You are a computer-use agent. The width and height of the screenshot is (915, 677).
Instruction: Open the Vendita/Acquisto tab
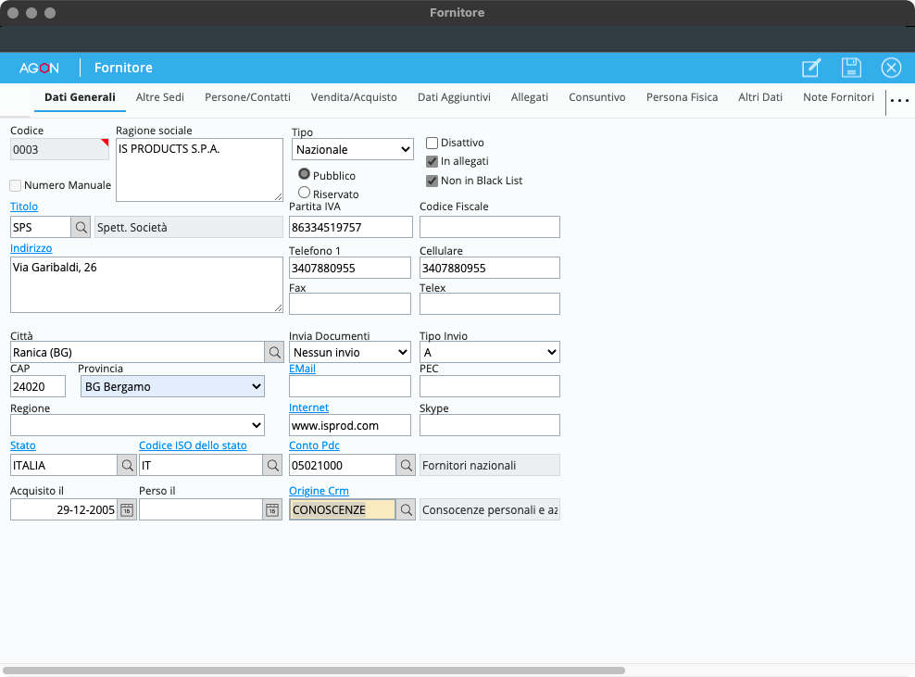354,97
